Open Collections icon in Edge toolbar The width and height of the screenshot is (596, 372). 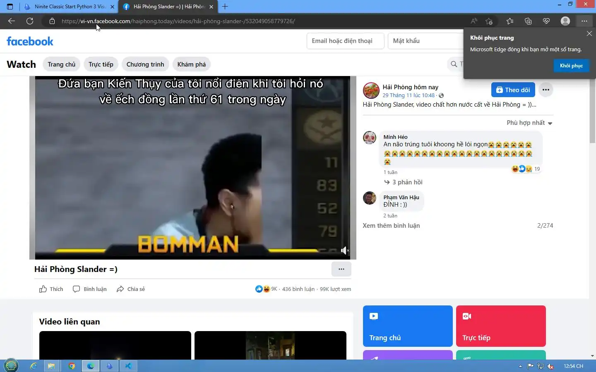(x=528, y=21)
